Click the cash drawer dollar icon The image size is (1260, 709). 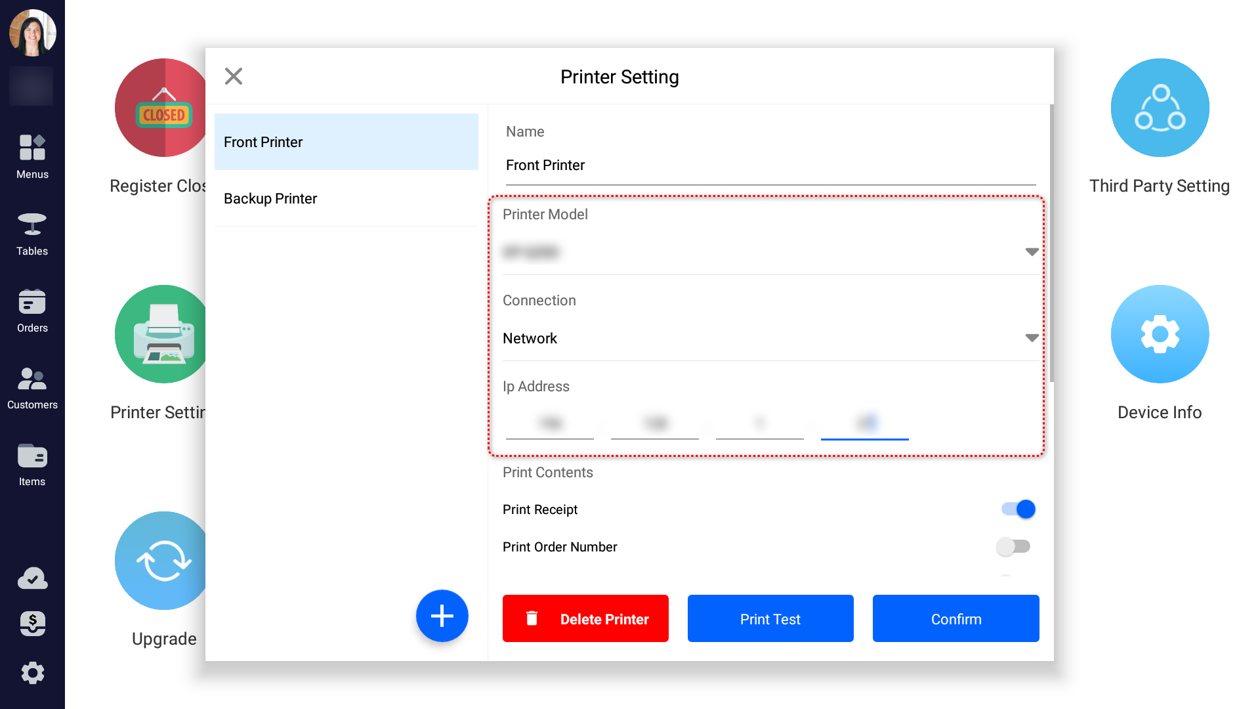pos(32,624)
